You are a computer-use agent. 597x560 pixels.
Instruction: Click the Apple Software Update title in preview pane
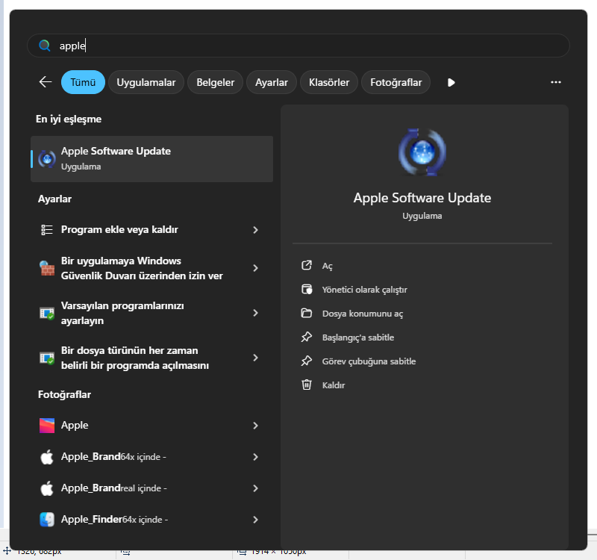click(x=422, y=198)
